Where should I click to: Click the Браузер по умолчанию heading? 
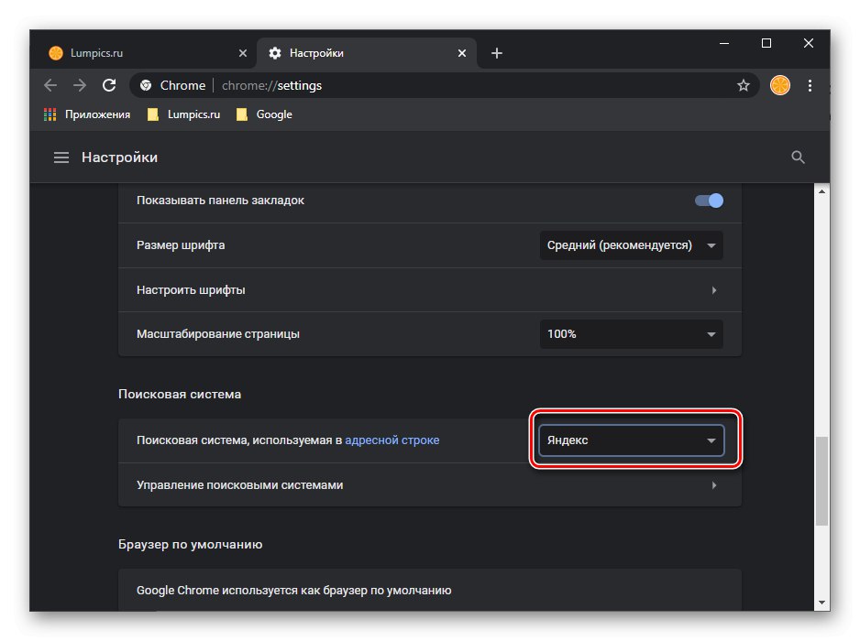click(191, 545)
